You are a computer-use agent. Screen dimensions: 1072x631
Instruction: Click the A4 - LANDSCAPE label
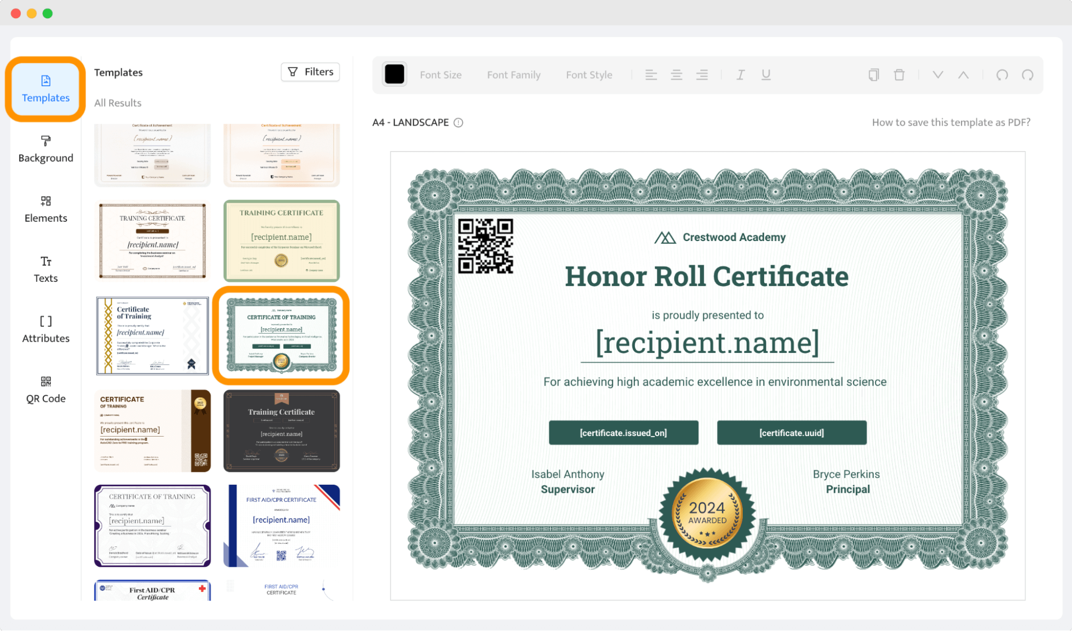[x=410, y=122]
